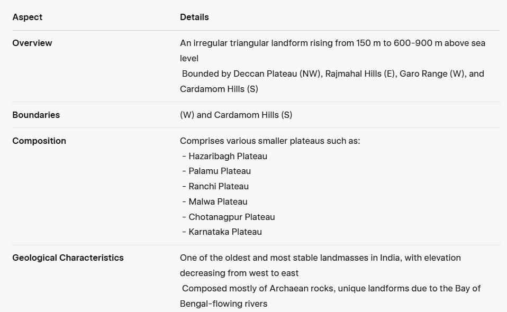The height and width of the screenshot is (312, 507).
Task: Click 'Composed mostly of Archaean rocks' line
Action: [330, 296]
